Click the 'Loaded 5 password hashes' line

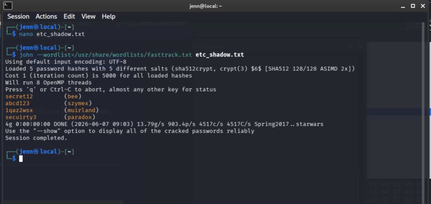[x=180, y=69]
